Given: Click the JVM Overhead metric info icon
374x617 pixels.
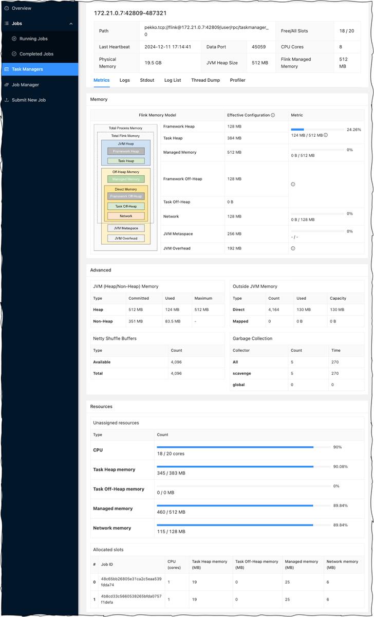Looking at the screenshot, I should [x=293, y=248].
